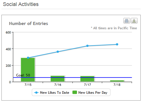Click the blue goal line
Viewport: 143px width, 104px height.
72,78
